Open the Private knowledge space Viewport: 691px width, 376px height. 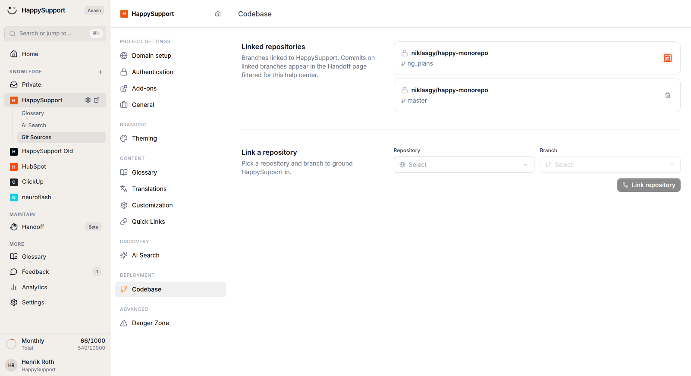coord(55,85)
